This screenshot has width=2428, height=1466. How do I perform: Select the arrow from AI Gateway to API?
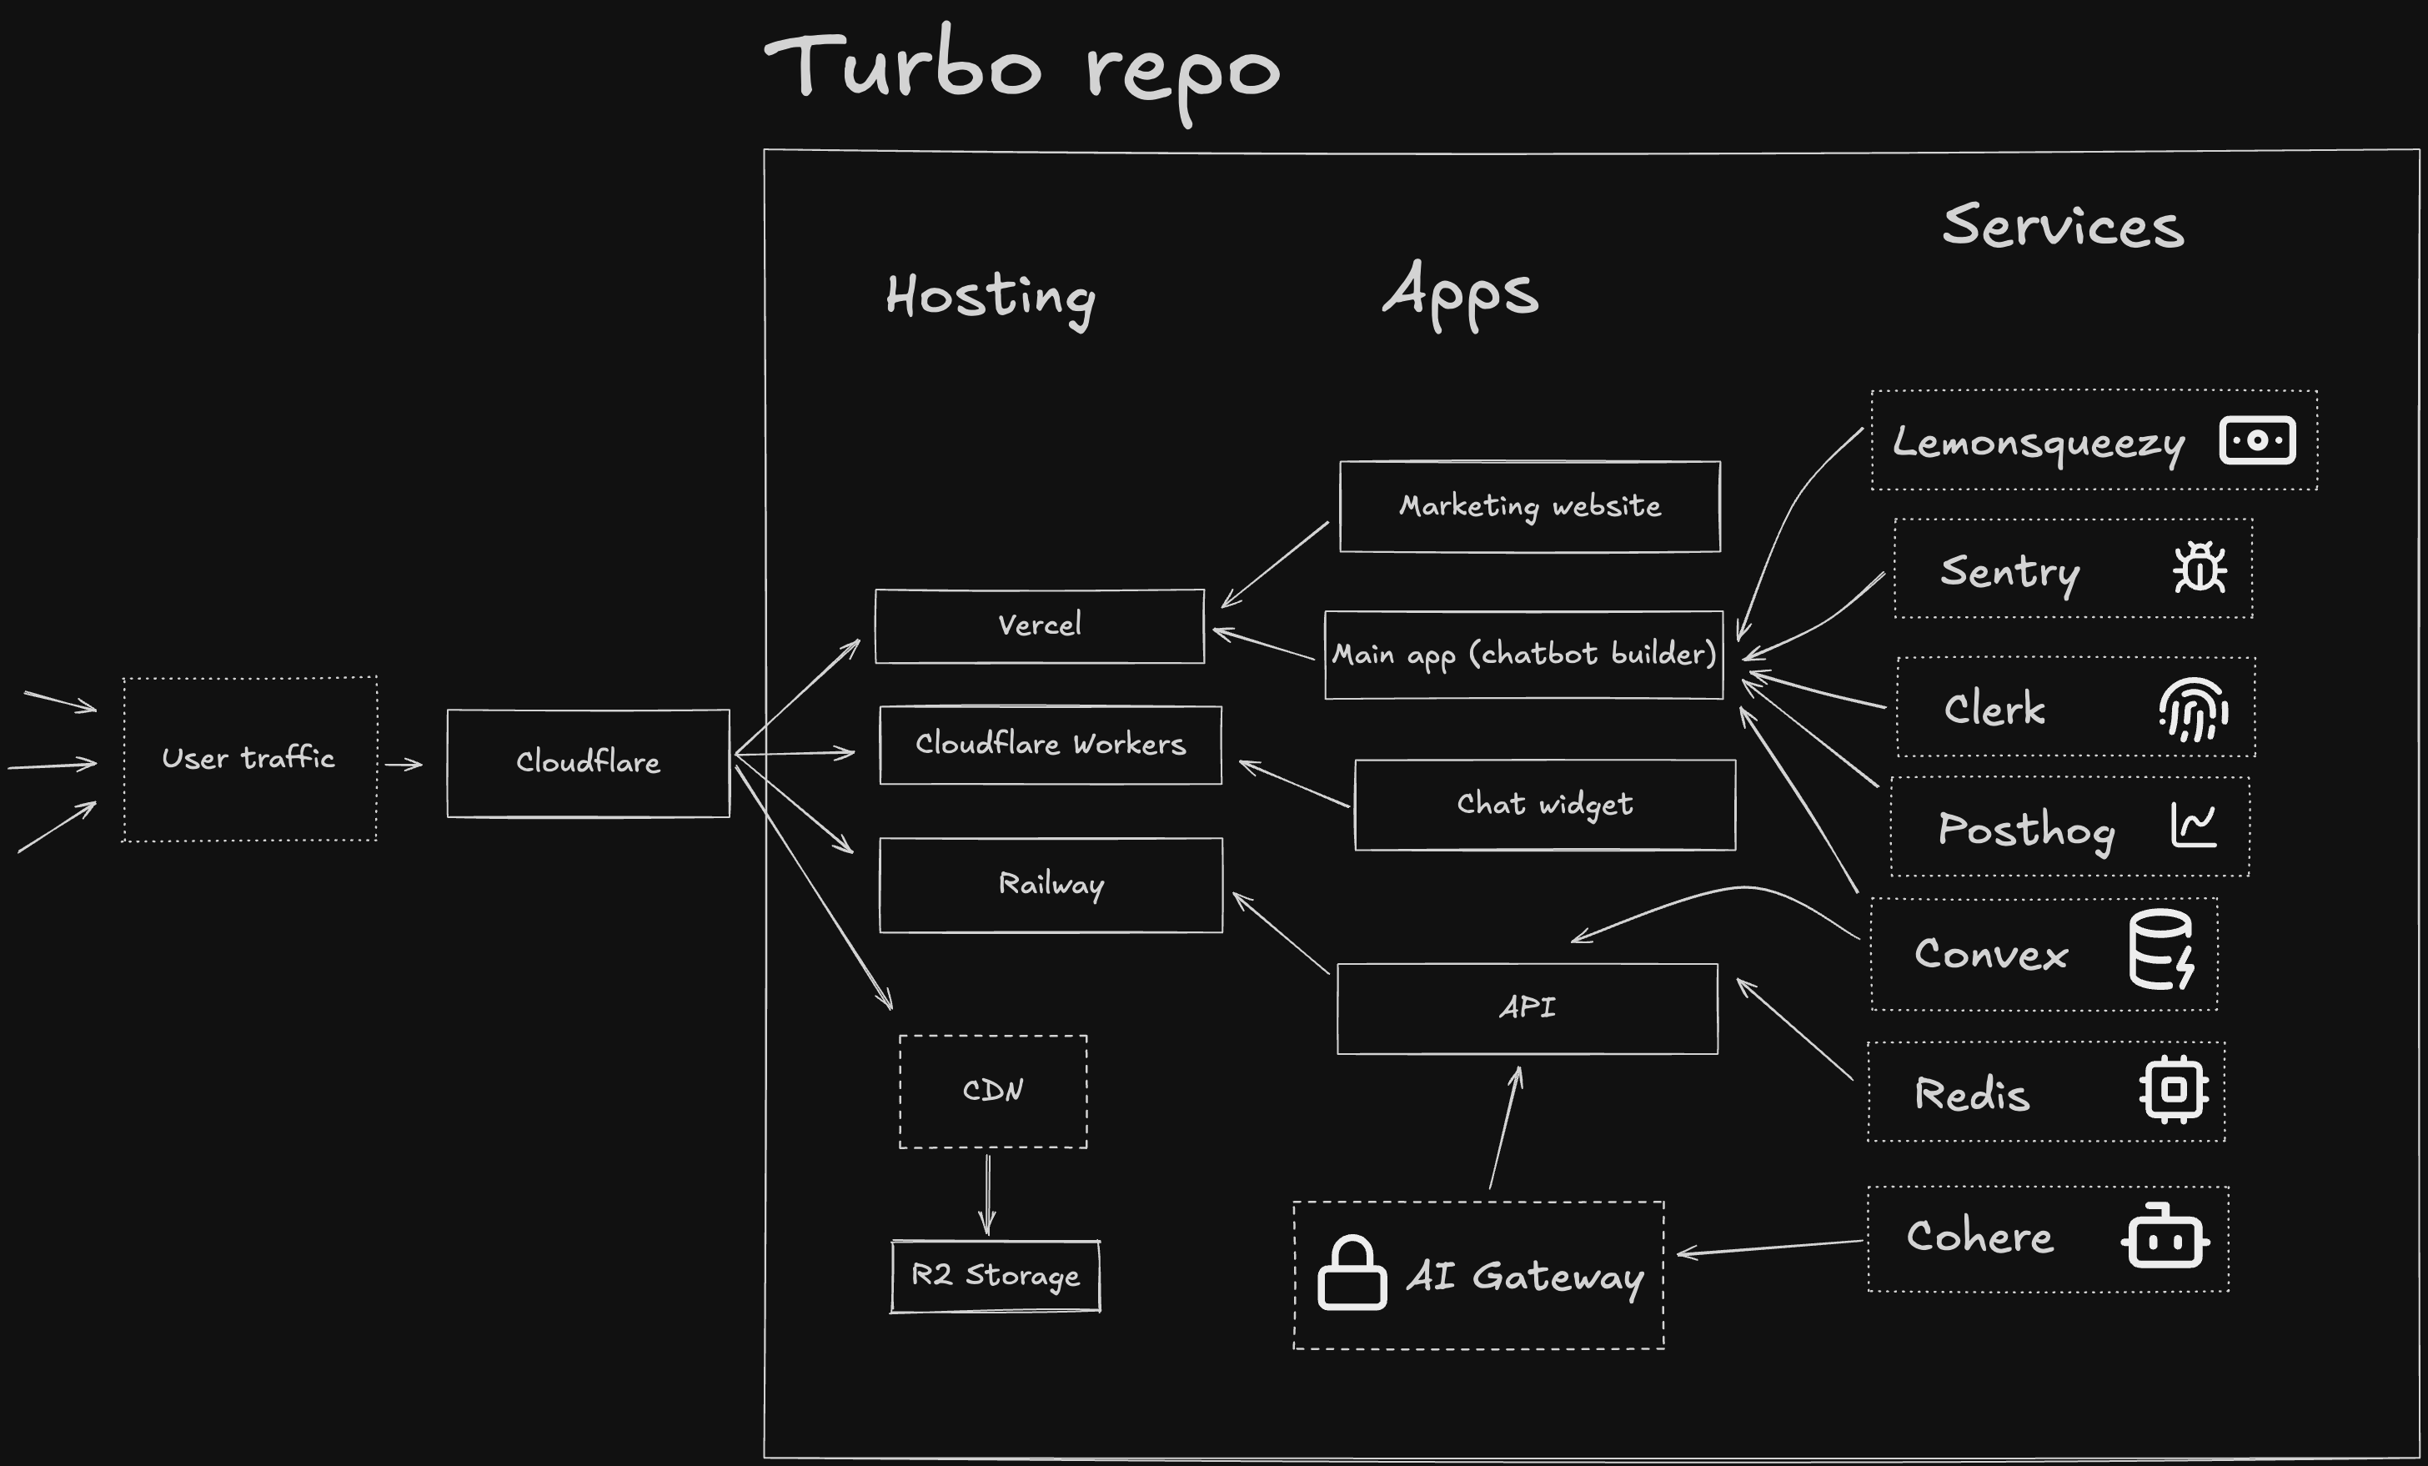point(1506,1128)
